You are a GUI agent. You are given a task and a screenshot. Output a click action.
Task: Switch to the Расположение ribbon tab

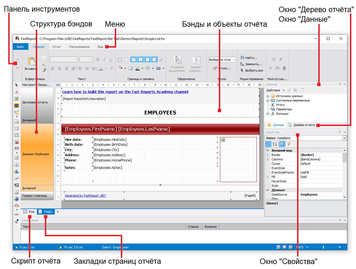(79, 47)
